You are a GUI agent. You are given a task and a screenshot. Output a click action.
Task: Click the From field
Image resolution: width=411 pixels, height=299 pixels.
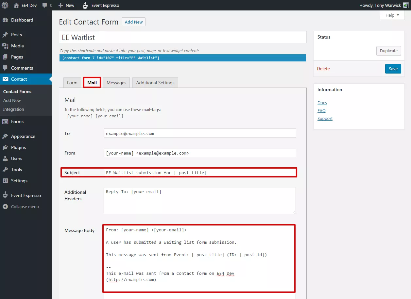[200, 153]
